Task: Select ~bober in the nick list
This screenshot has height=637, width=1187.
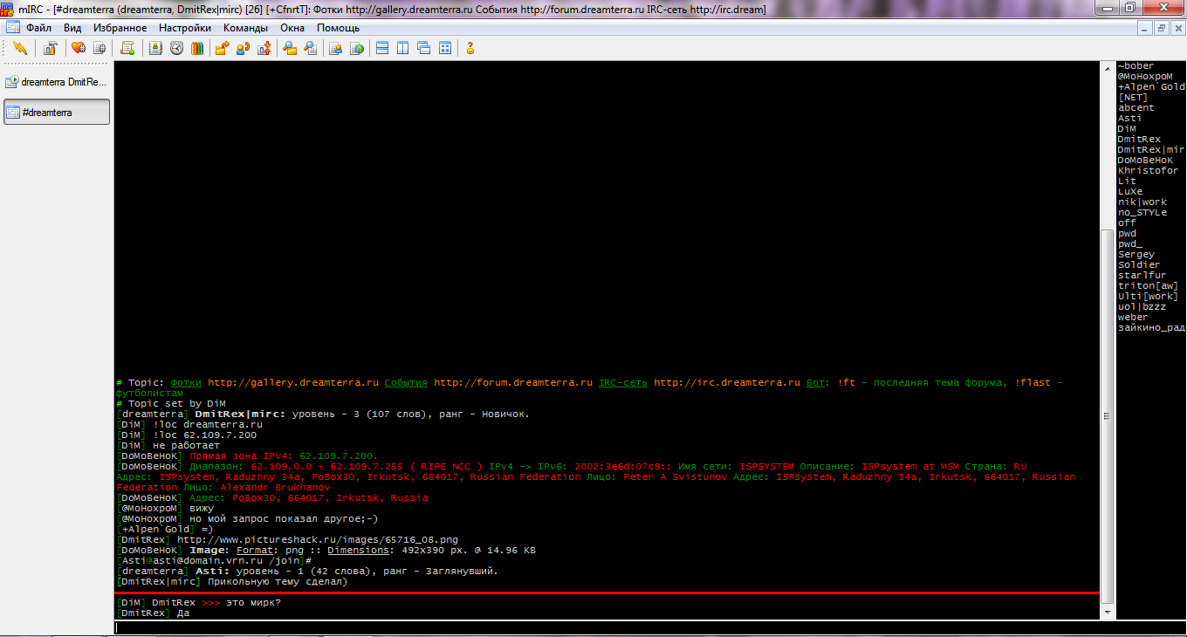Action: 1136,66
